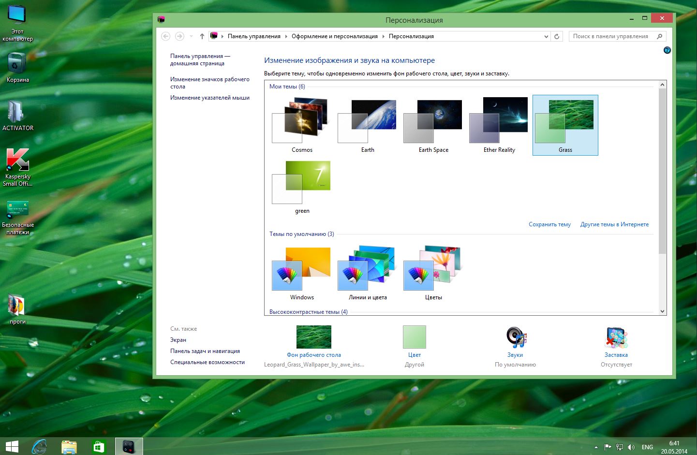
Task: Click 'Панель управления' in the breadcrumb
Action: coord(254,36)
